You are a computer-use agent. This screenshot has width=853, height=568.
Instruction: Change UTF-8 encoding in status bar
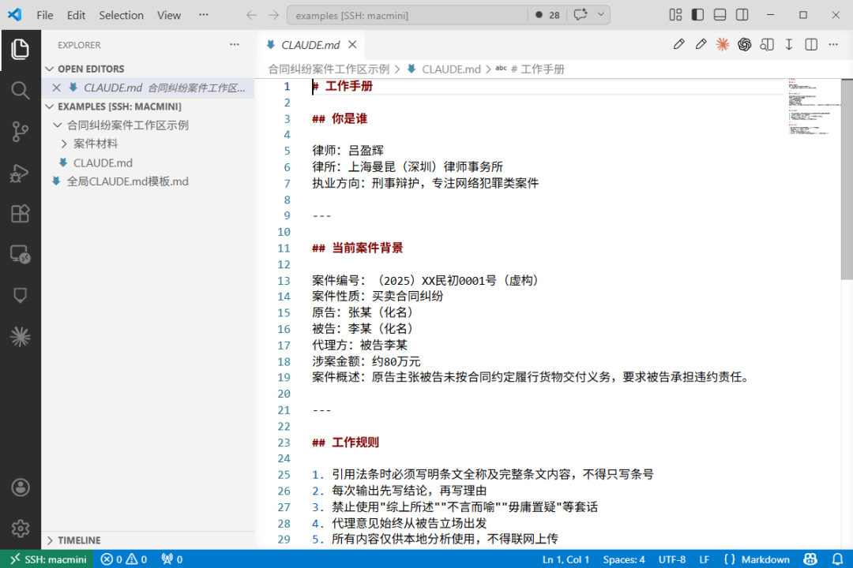click(x=672, y=559)
